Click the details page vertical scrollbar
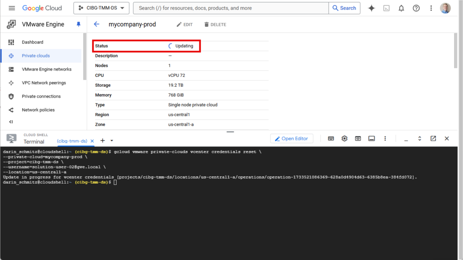Viewport: 463px width, 260px height. pos(455,50)
